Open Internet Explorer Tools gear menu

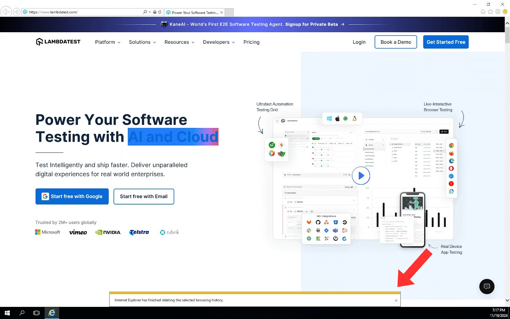click(x=498, y=12)
